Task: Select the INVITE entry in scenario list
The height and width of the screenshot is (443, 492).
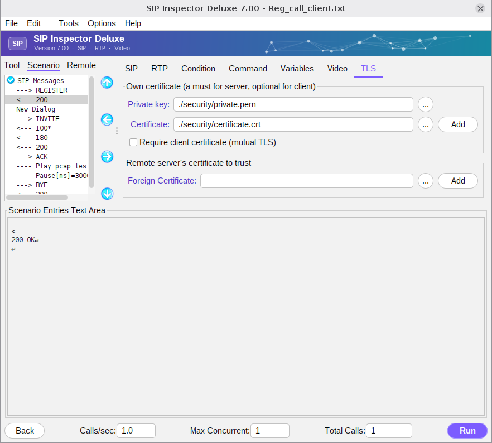Action: click(47, 119)
